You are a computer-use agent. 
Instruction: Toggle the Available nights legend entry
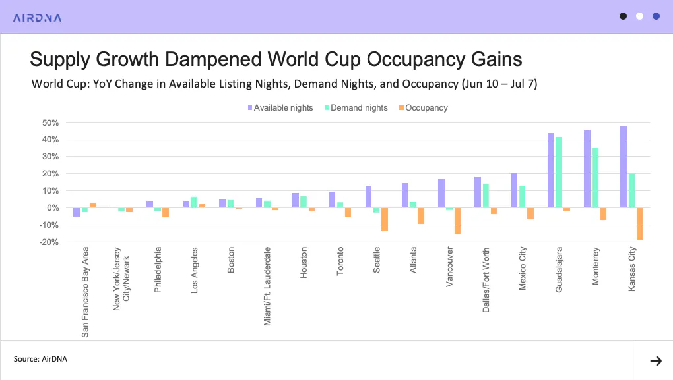click(280, 108)
